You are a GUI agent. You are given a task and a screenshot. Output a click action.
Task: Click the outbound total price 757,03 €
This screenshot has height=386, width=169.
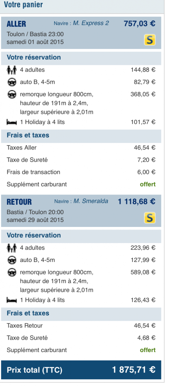[x=140, y=24]
